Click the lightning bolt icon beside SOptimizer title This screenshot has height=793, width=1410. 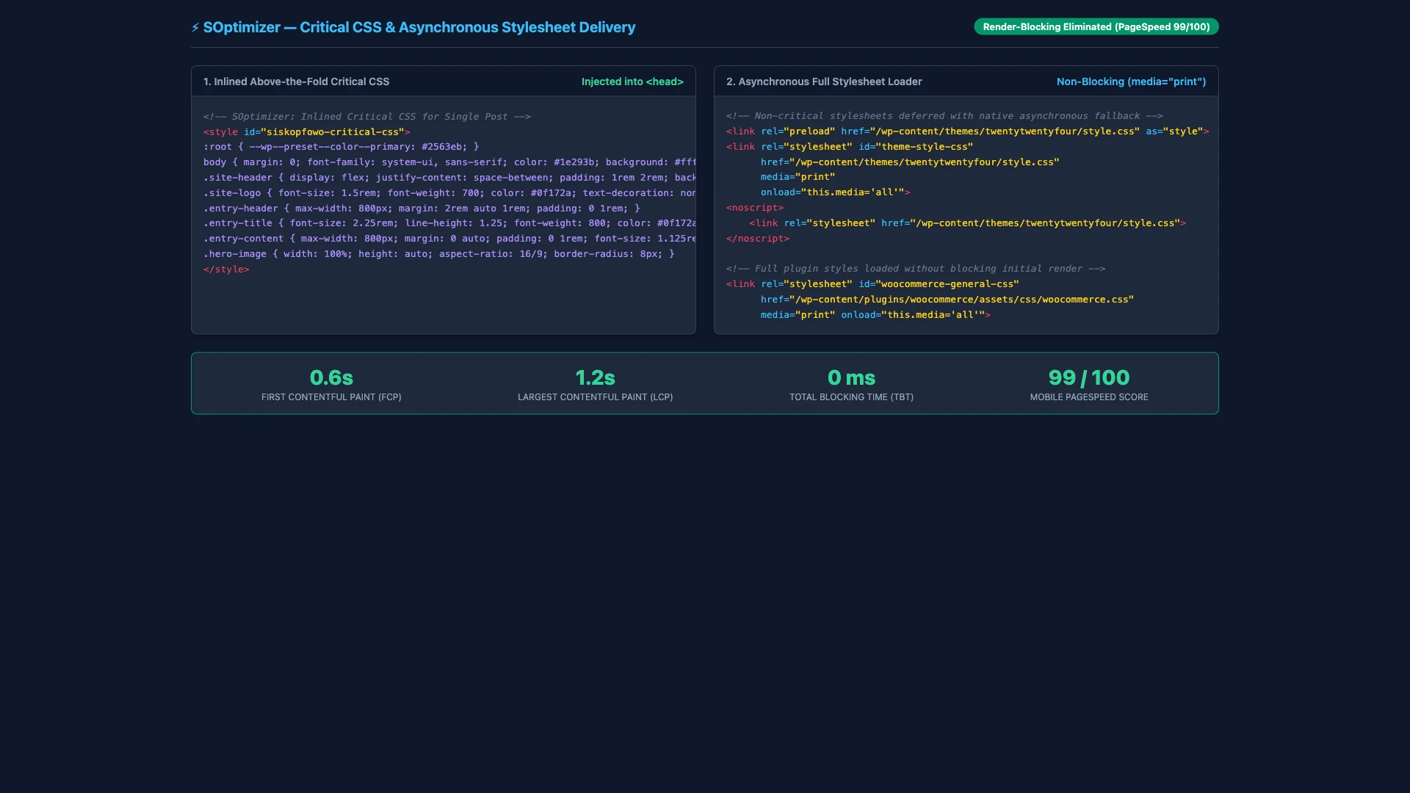(195, 28)
